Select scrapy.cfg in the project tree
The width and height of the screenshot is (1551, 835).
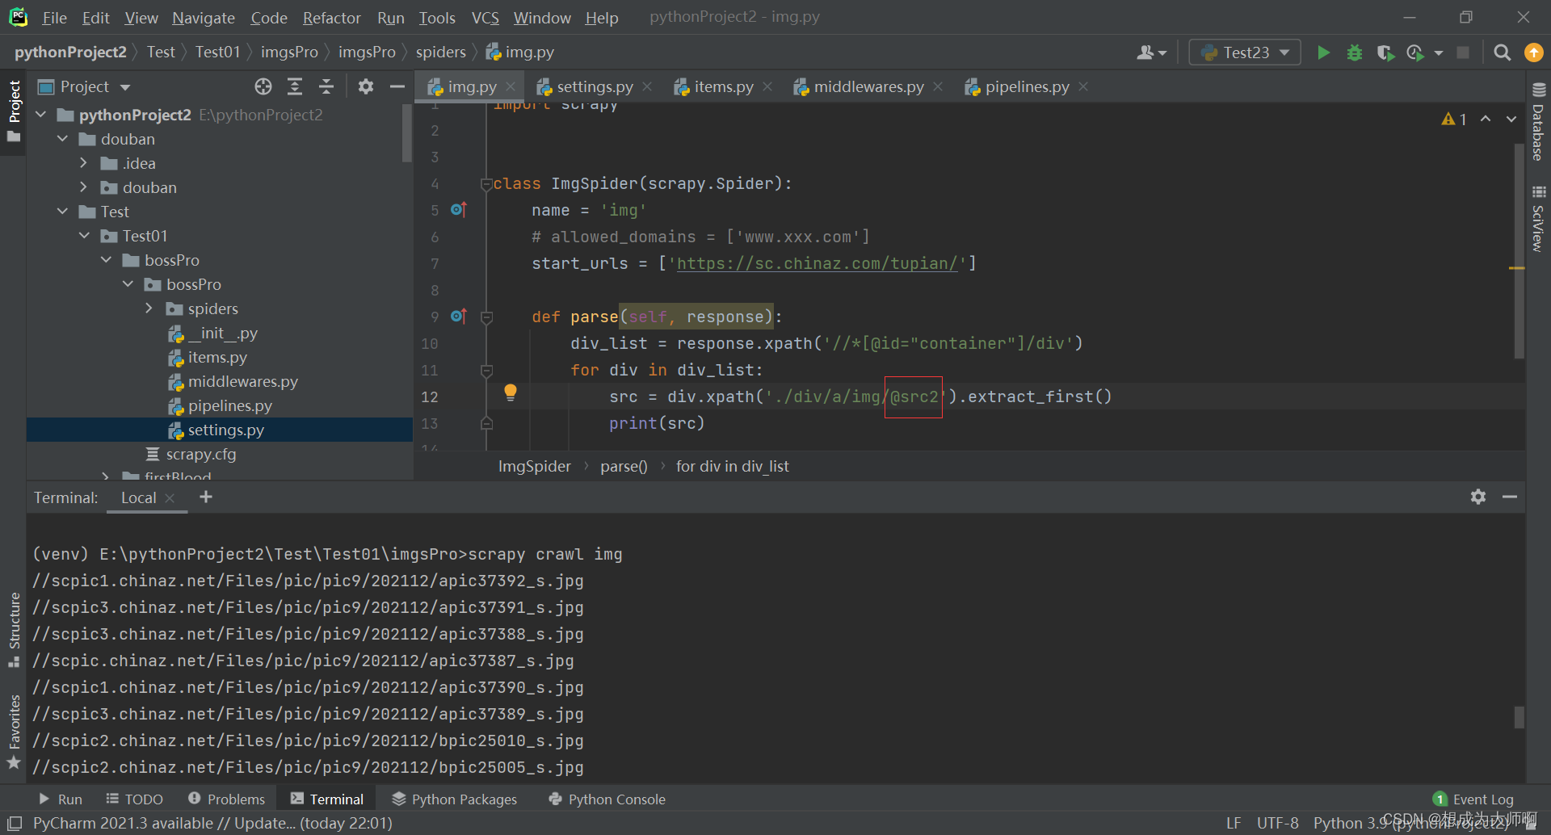click(x=201, y=454)
